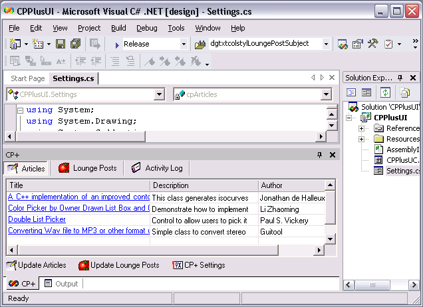423x307 pixels.
Task: Click the Task List clipboard icon
Action: click(x=388, y=44)
